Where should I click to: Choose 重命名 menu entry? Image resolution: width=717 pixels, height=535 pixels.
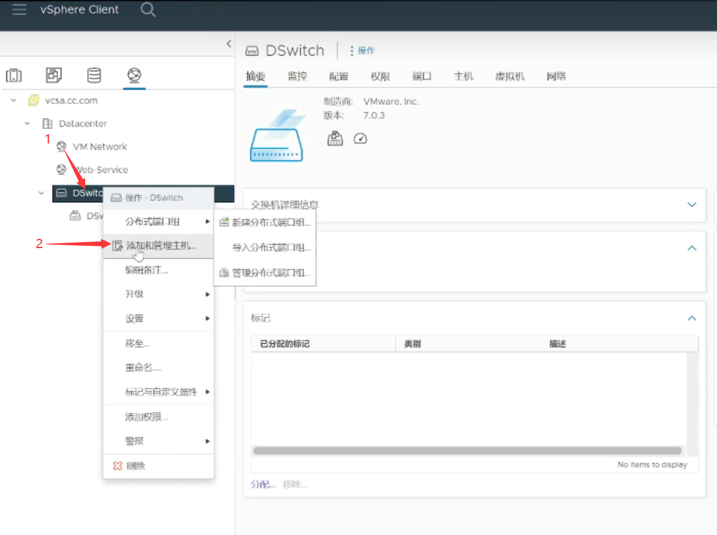[x=159, y=368]
